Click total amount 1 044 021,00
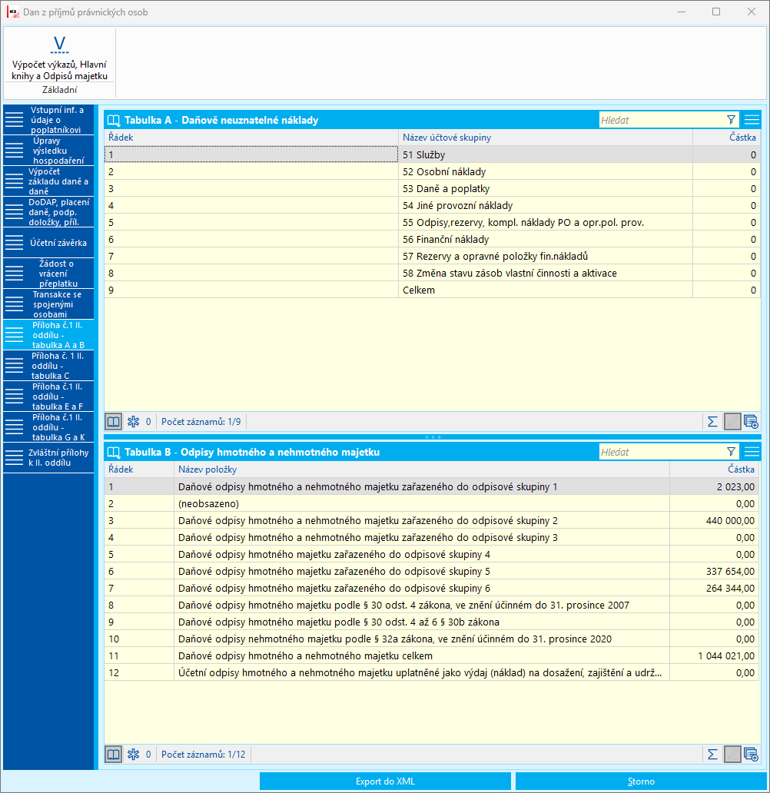770x793 pixels. (x=726, y=656)
